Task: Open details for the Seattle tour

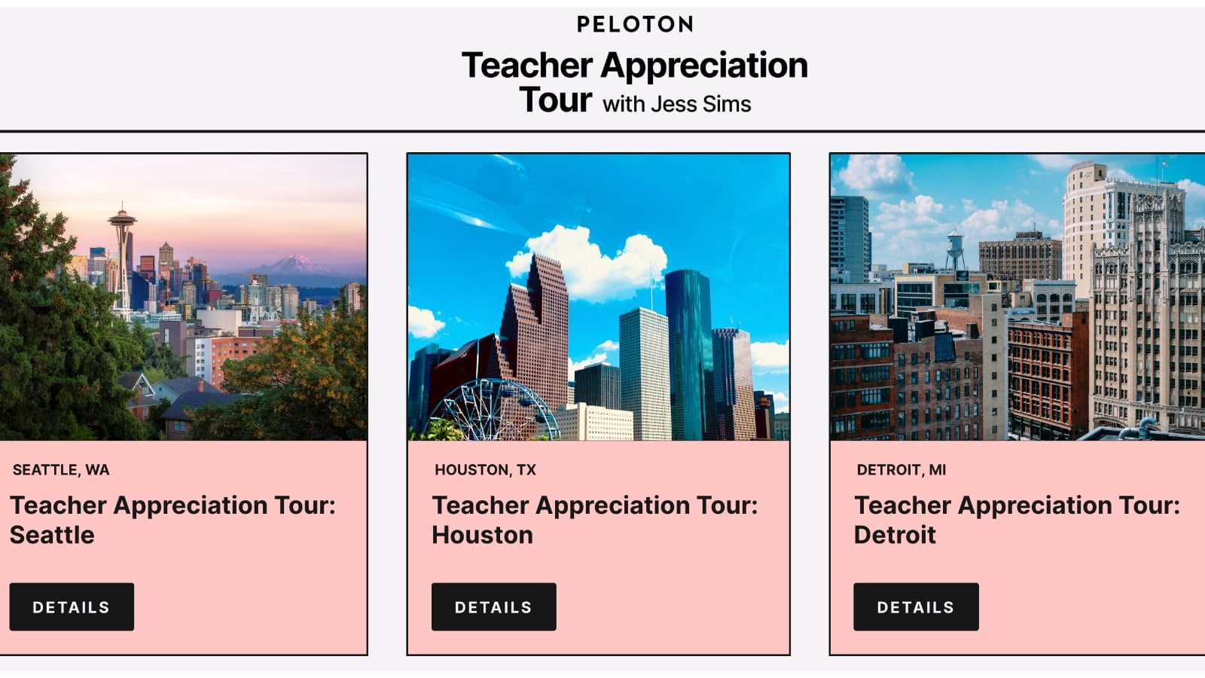Action: click(72, 606)
